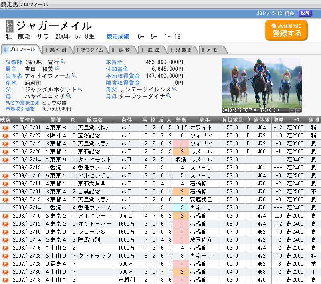Play video for 2007/10/28 福島 race
The image size is (321, 284).
coord(6,264)
